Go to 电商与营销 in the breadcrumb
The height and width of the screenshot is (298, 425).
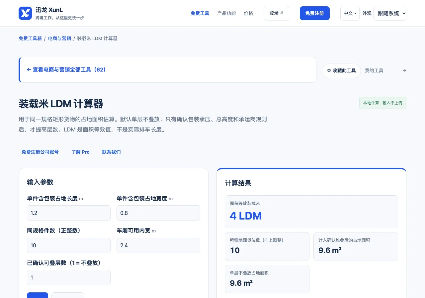click(59, 38)
